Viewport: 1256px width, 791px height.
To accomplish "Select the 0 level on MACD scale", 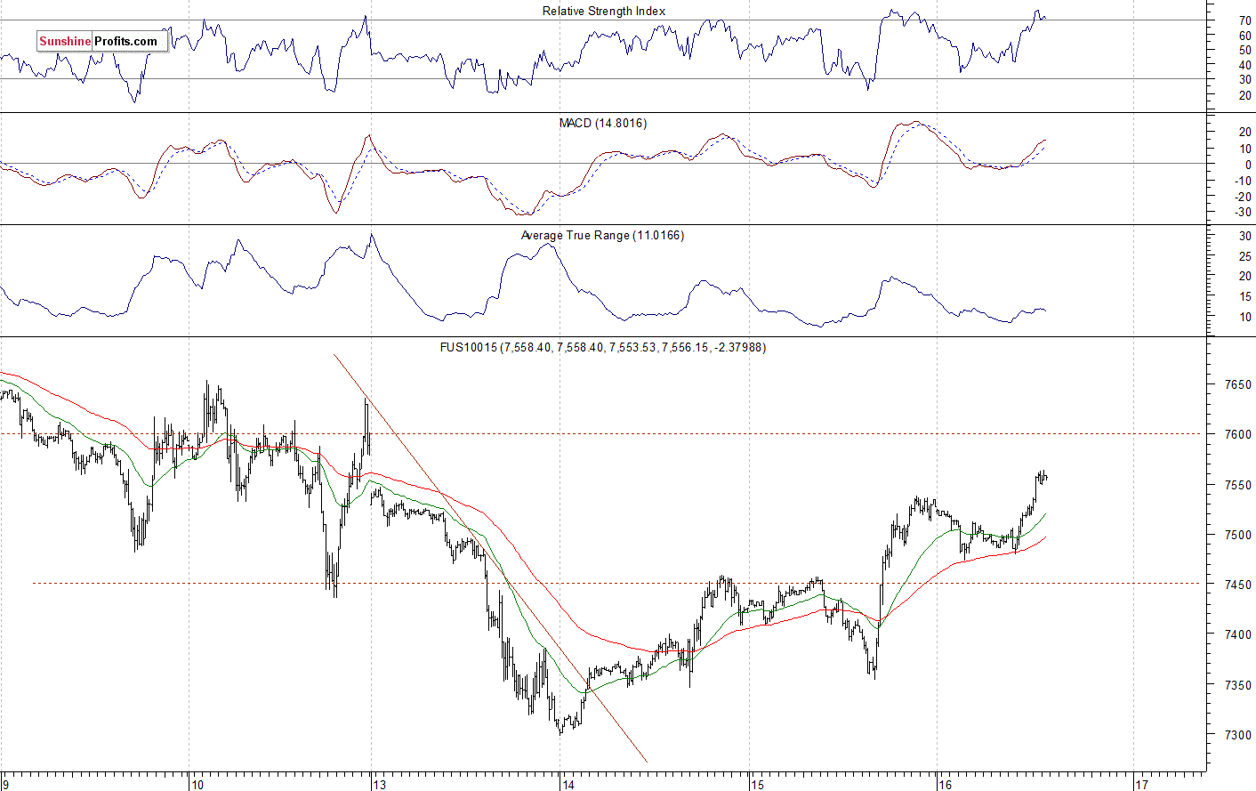I will pyautogui.click(x=1248, y=165).
